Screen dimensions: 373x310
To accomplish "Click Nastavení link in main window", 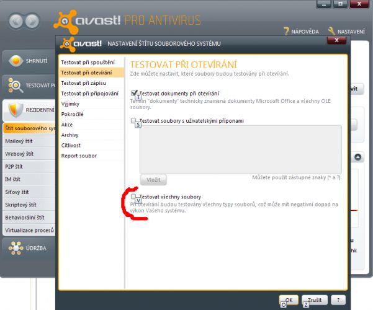I will [351, 32].
